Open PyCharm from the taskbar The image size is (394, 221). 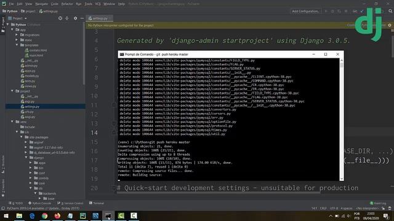pos(82,215)
